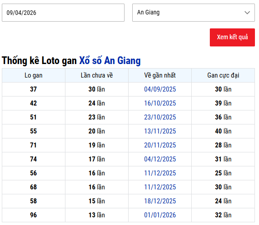Image resolution: width=259 pixels, height=225 pixels.
Task: Click the Xem kết quả button
Action: 232,37
